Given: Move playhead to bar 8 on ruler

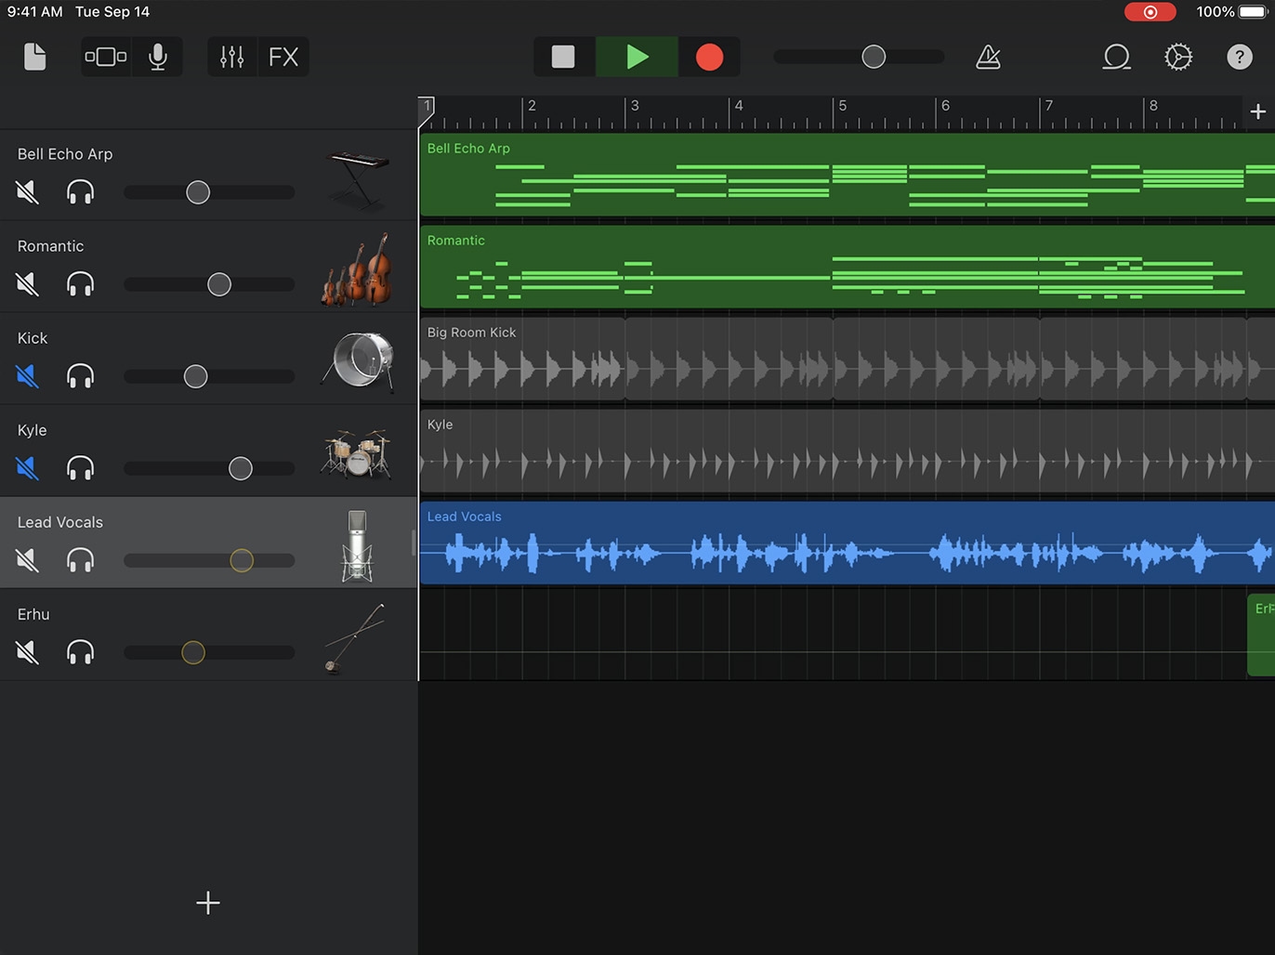Looking at the screenshot, I should [x=1153, y=106].
